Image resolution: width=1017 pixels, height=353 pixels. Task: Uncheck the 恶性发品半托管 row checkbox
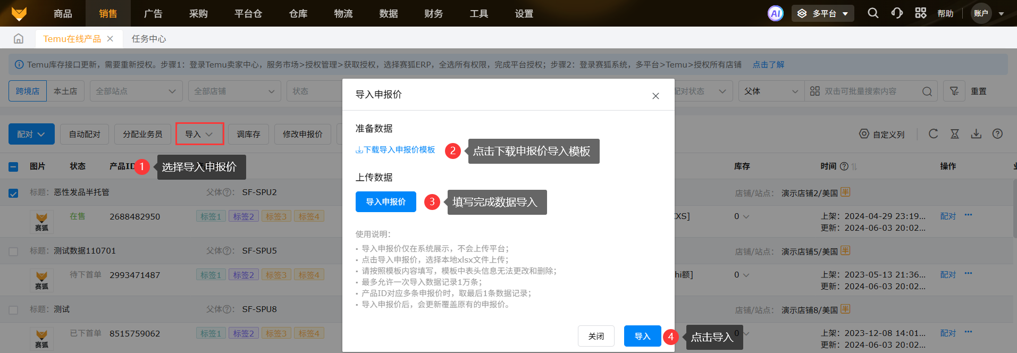[x=13, y=194]
